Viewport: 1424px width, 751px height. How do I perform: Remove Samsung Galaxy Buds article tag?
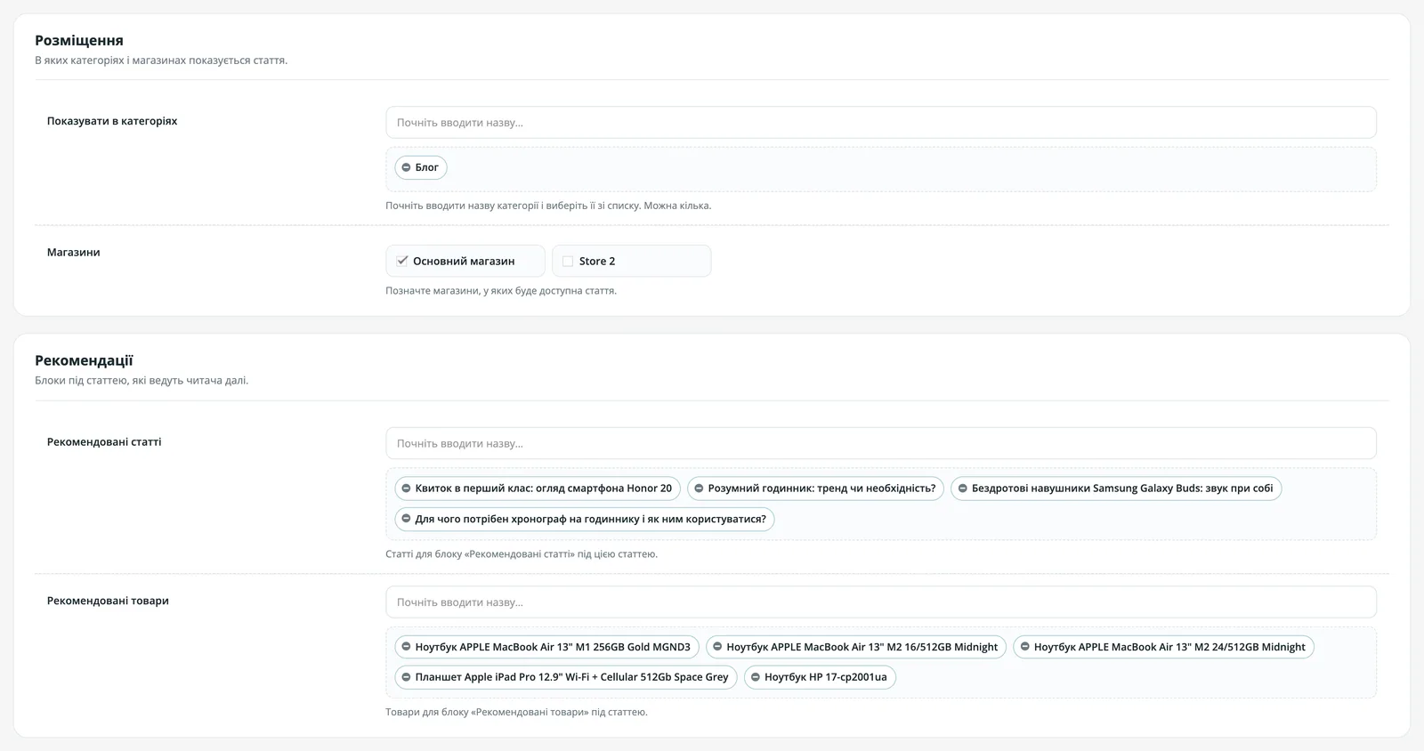(962, 489)
